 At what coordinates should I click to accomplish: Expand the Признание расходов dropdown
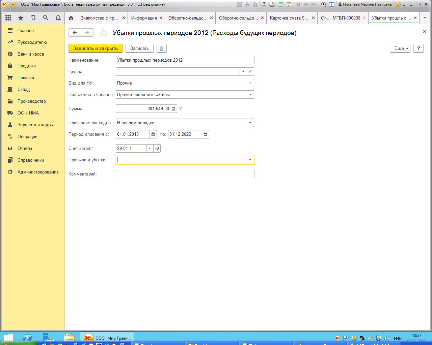tap(250, 123)
